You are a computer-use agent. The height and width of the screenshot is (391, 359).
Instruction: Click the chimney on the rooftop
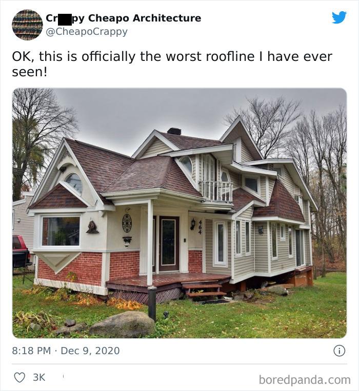pyautogui.click(x=174, y=131)
